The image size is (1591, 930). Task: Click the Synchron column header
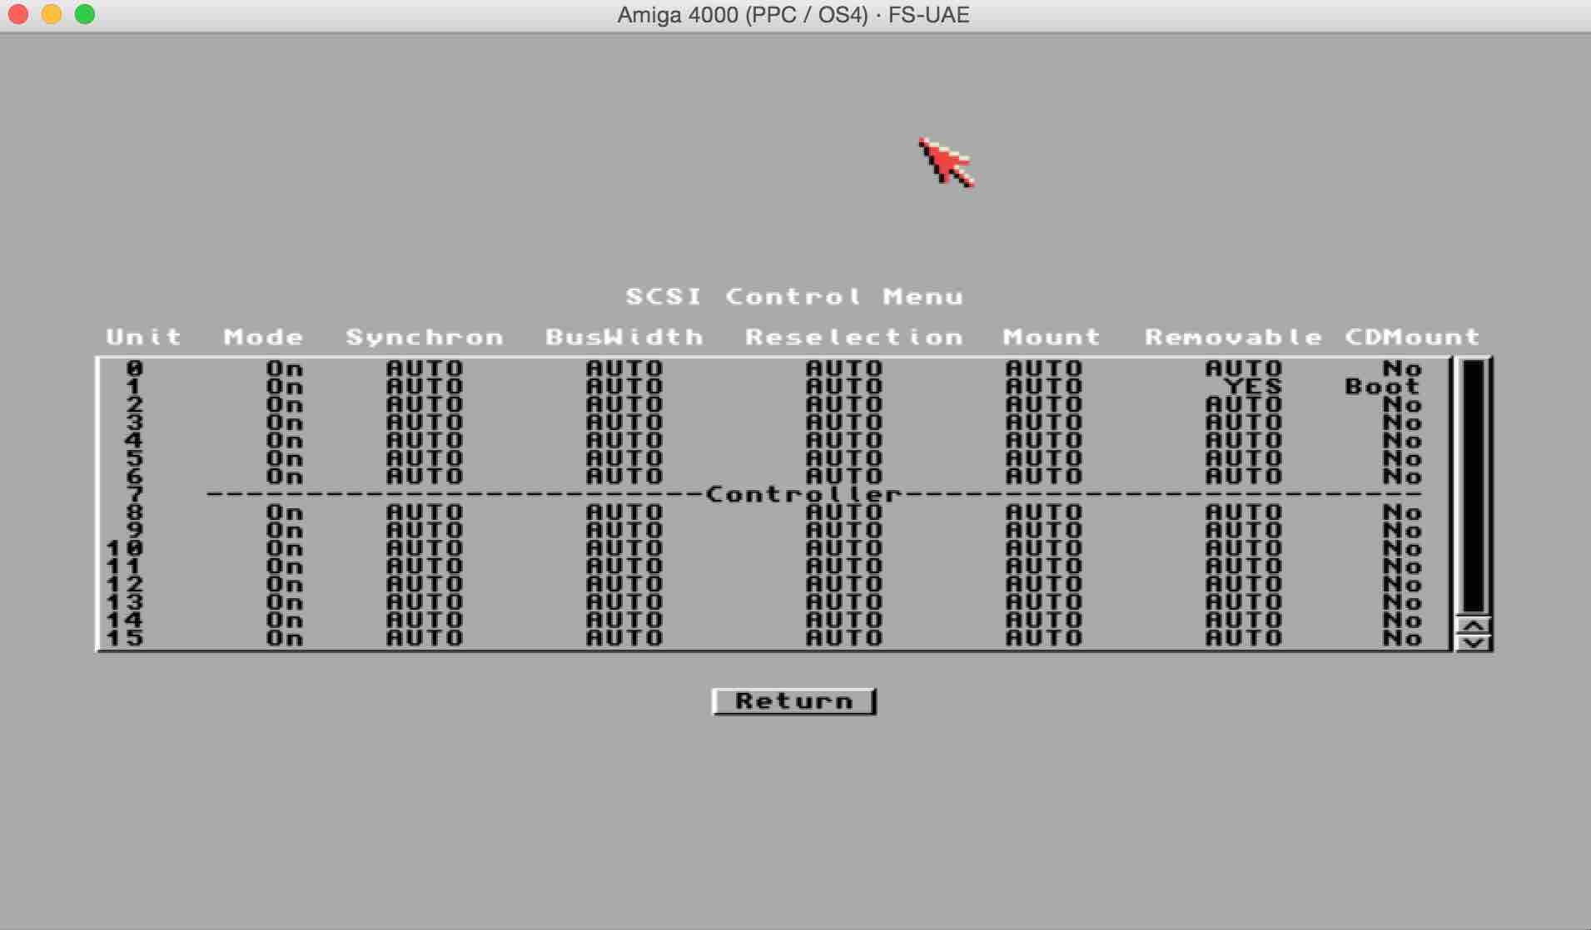[425, 337]
